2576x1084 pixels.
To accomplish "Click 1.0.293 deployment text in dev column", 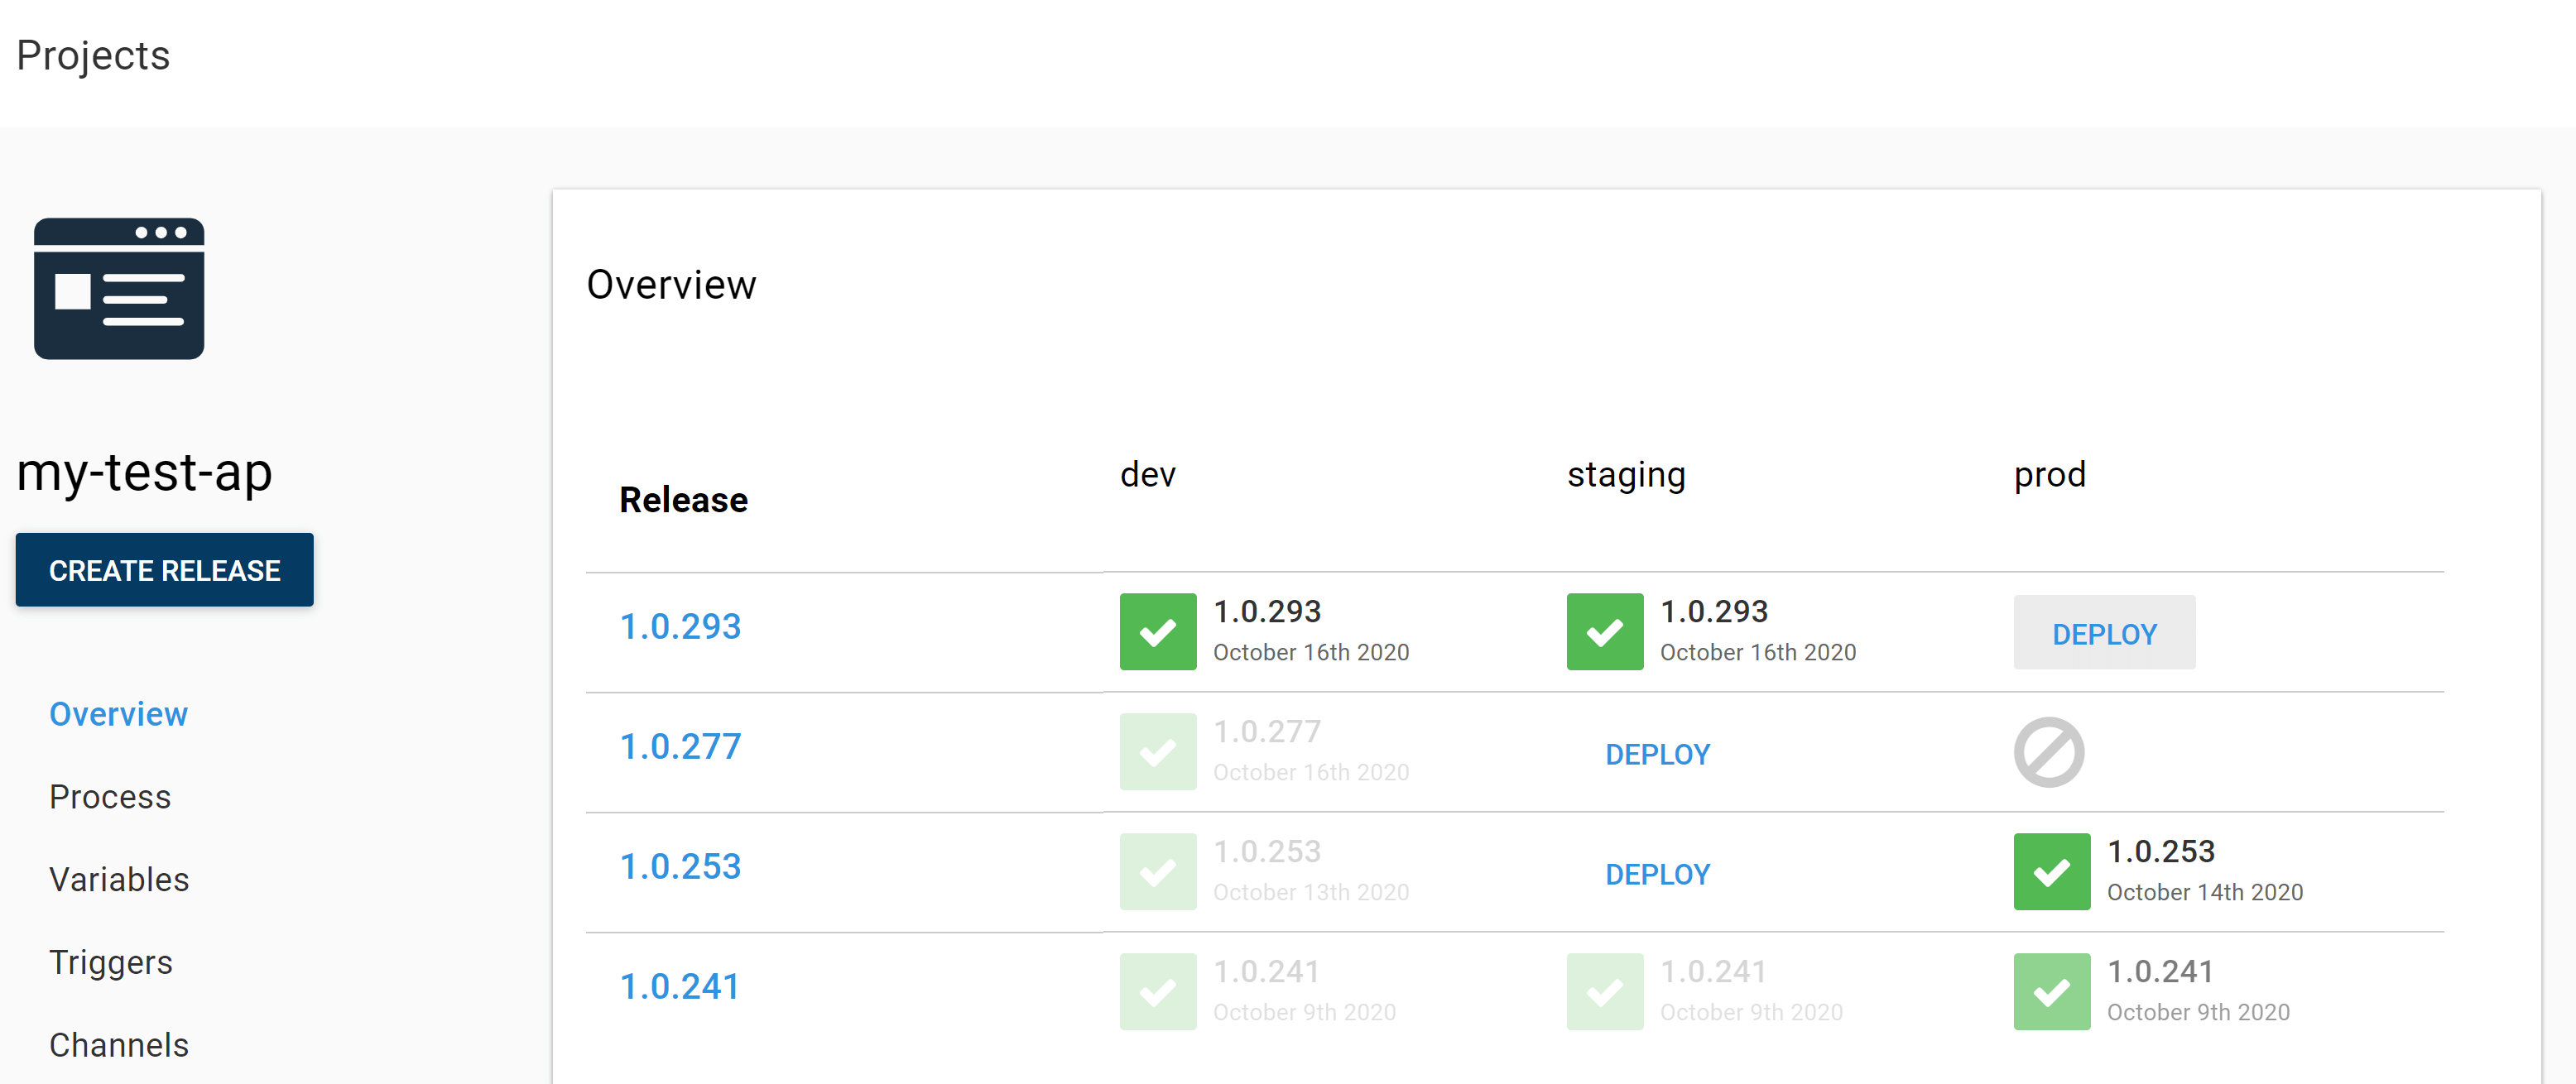I will point(1267,611).
